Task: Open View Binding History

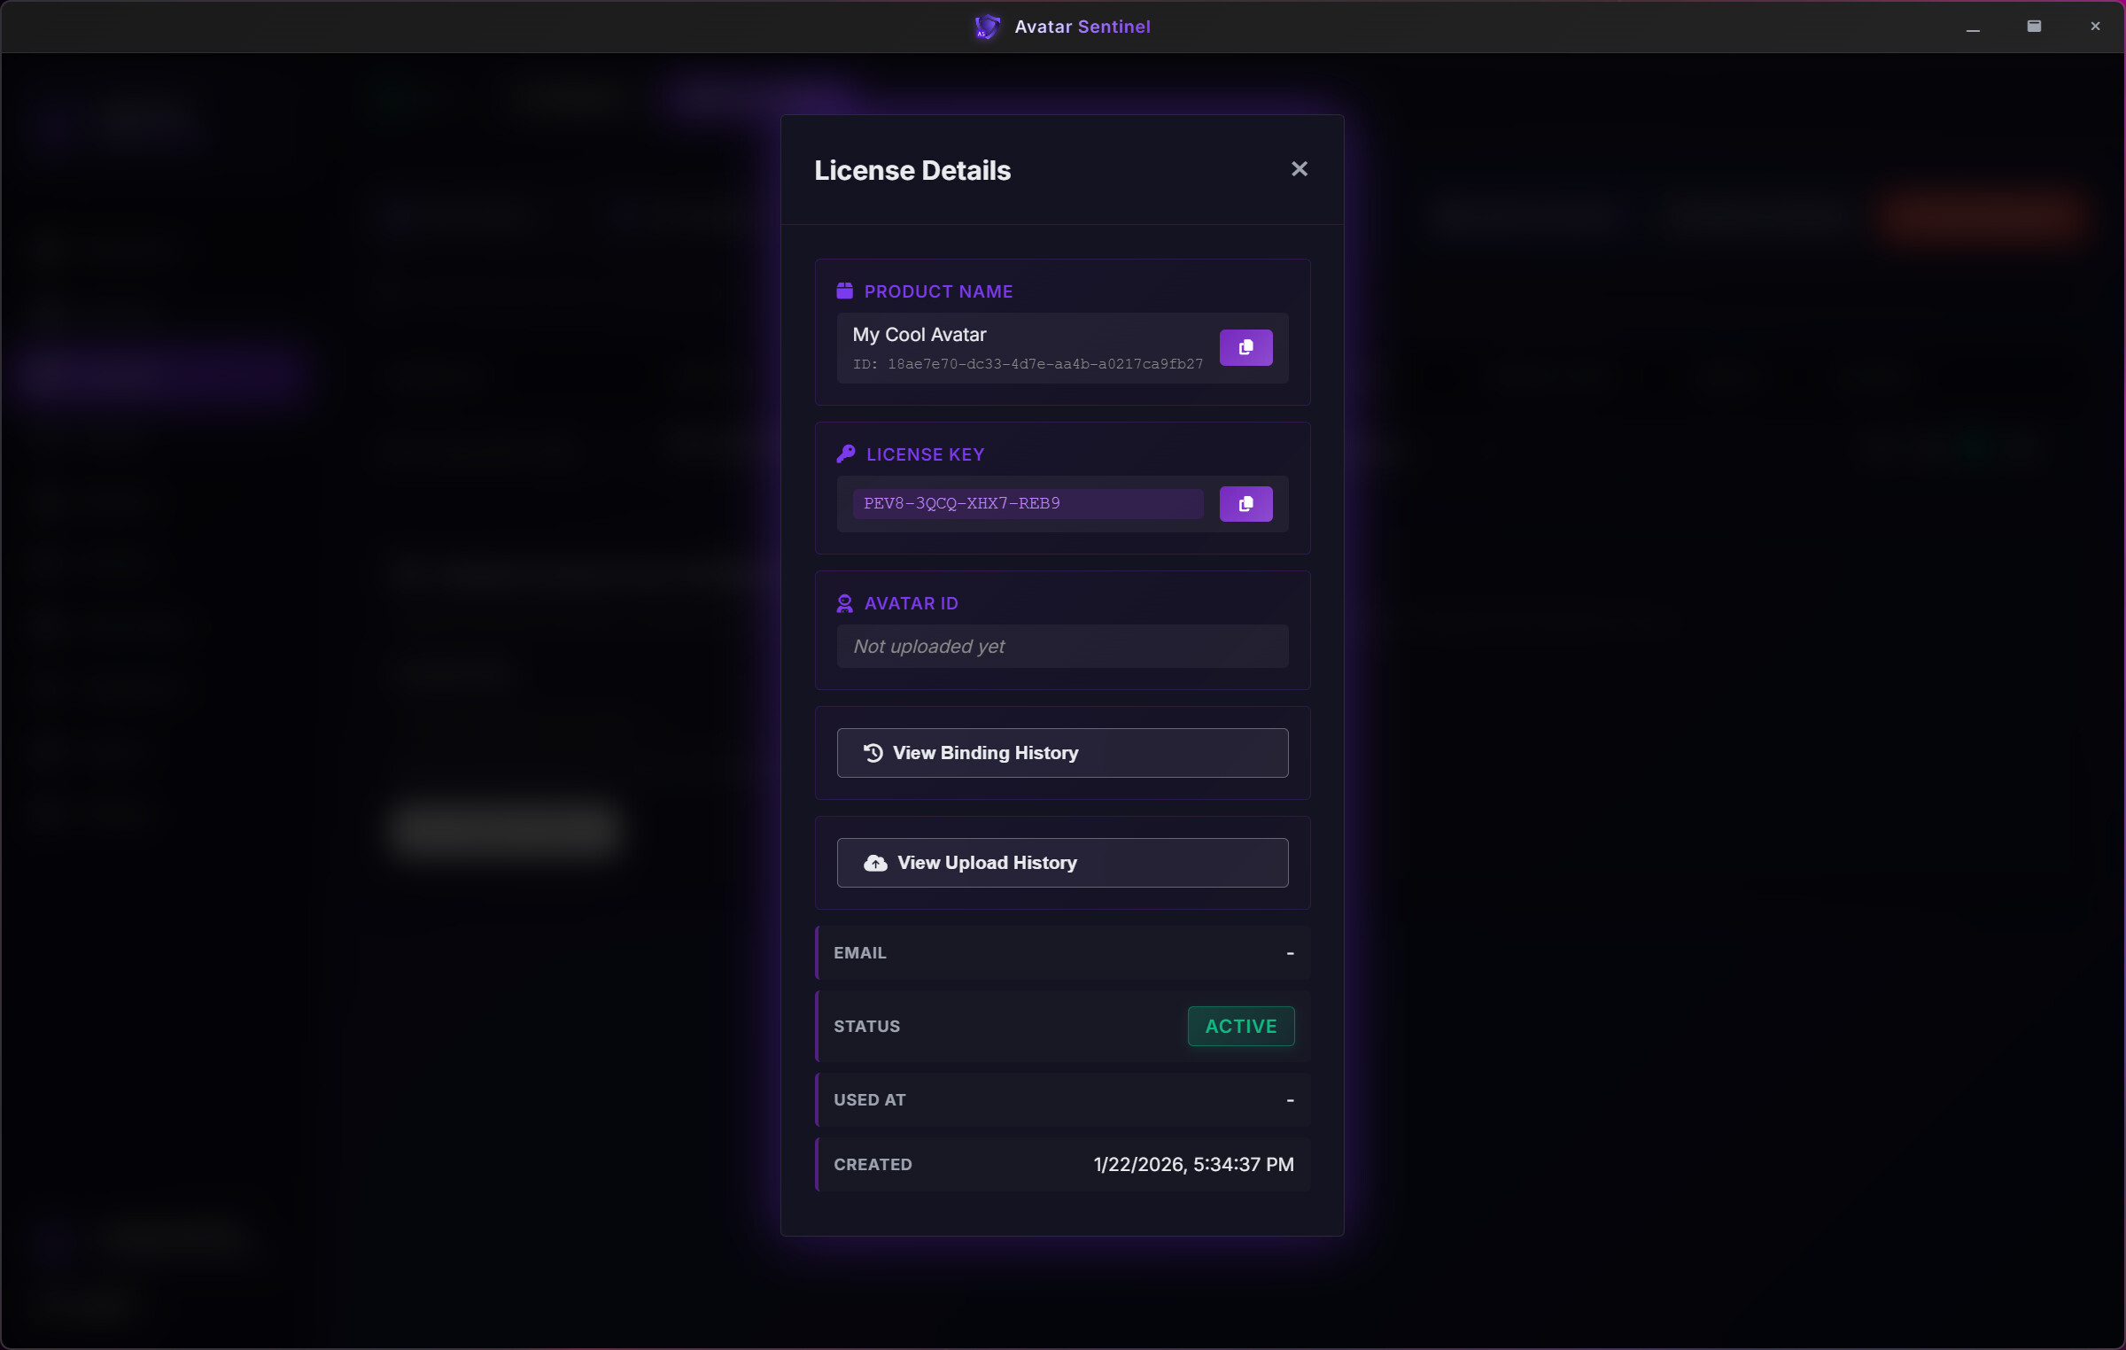Action: tap(1061, 752)
